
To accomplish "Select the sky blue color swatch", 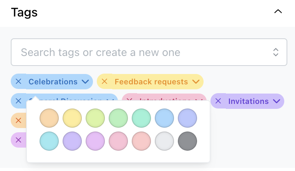I will (164, 118).
